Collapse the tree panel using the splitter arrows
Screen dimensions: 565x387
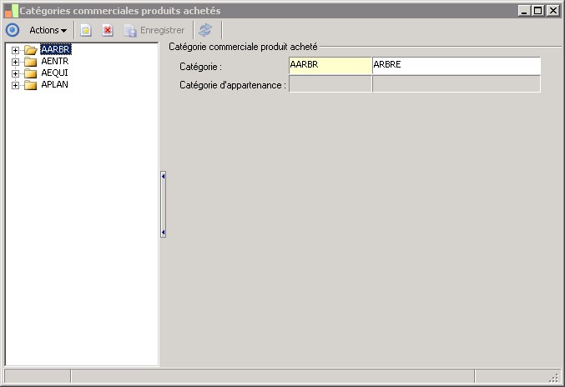click(x=164, y=204)
